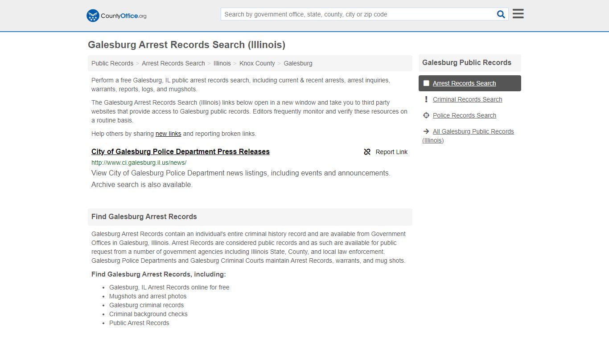Go to Arrest Records Search breadcrumb
The height and width of the screenshot is (342, 609).
(x=173, y=63)
